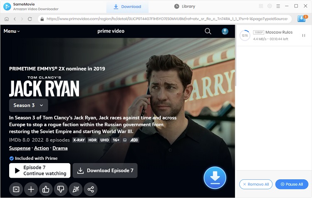Select the Moscow Rules download item

pyautogui.click(x=274, y=36)
